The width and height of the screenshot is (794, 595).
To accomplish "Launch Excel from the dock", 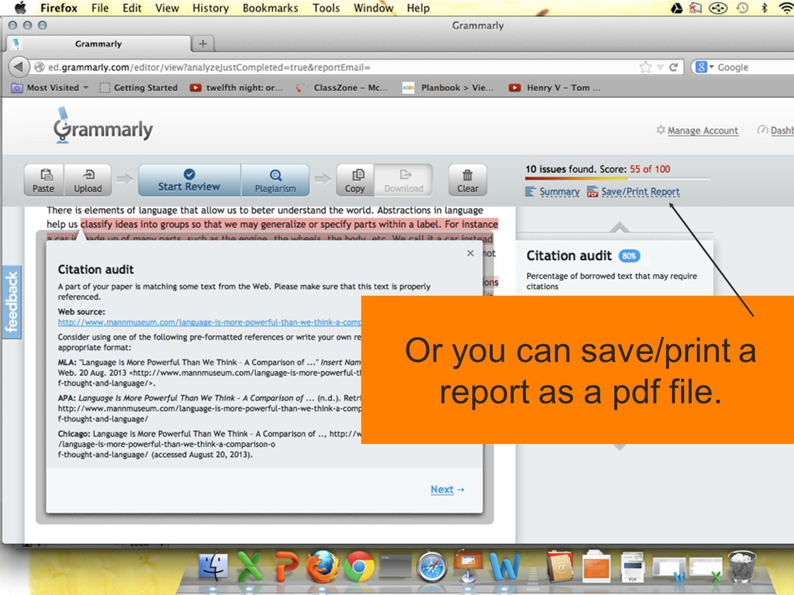I will (250, 566).
